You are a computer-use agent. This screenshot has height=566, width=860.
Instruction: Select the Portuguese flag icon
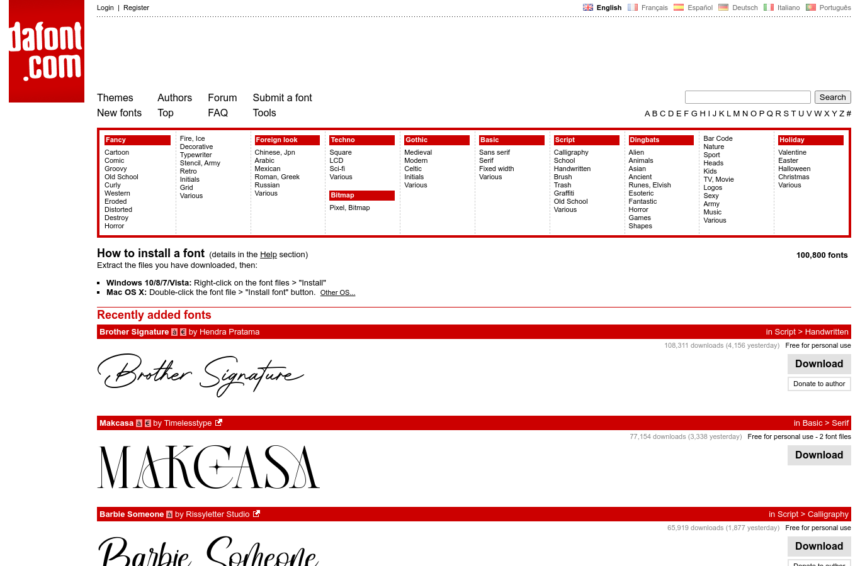pos(811,8)
